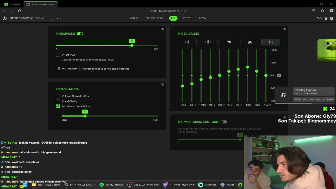Image resolution: width=336 pixels, height=189 pixels.
Task: Open the user account avatar
Action: [332, 11]
